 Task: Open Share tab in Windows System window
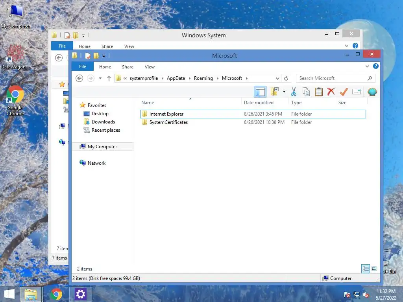[x=107, y=46]
